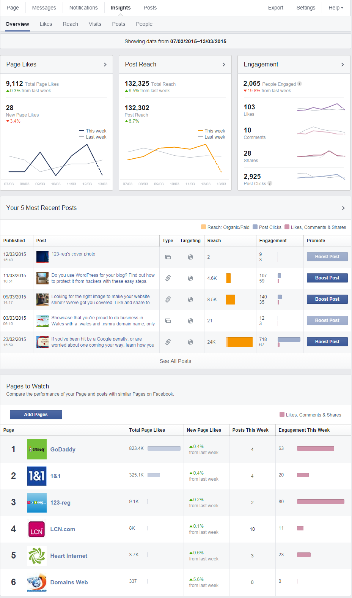The width and height of the screenshot is (352, 598).
Task: Click the globe targeting icon for 03/03/2015 post
Action: pos(190,321)
